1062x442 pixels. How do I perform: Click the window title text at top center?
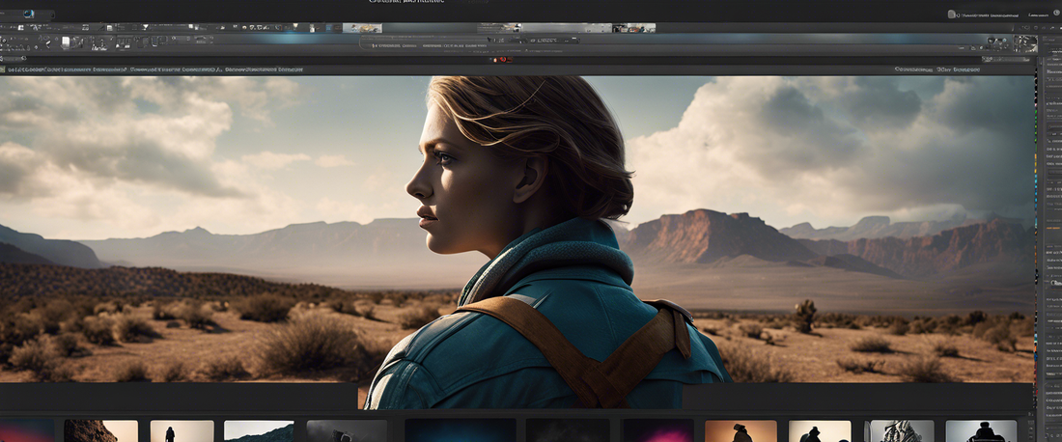tap(406, 3)
